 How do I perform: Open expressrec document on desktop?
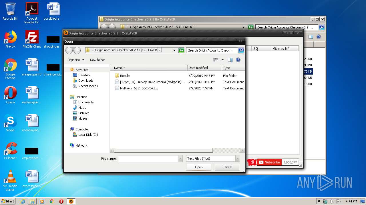pyautogui.click(x=32, y=179)
